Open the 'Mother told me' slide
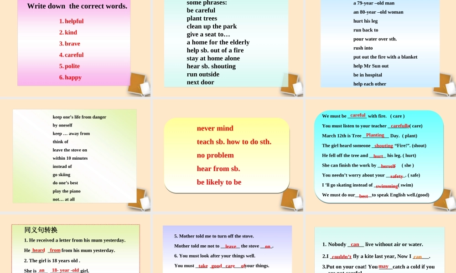 [228, 244]
